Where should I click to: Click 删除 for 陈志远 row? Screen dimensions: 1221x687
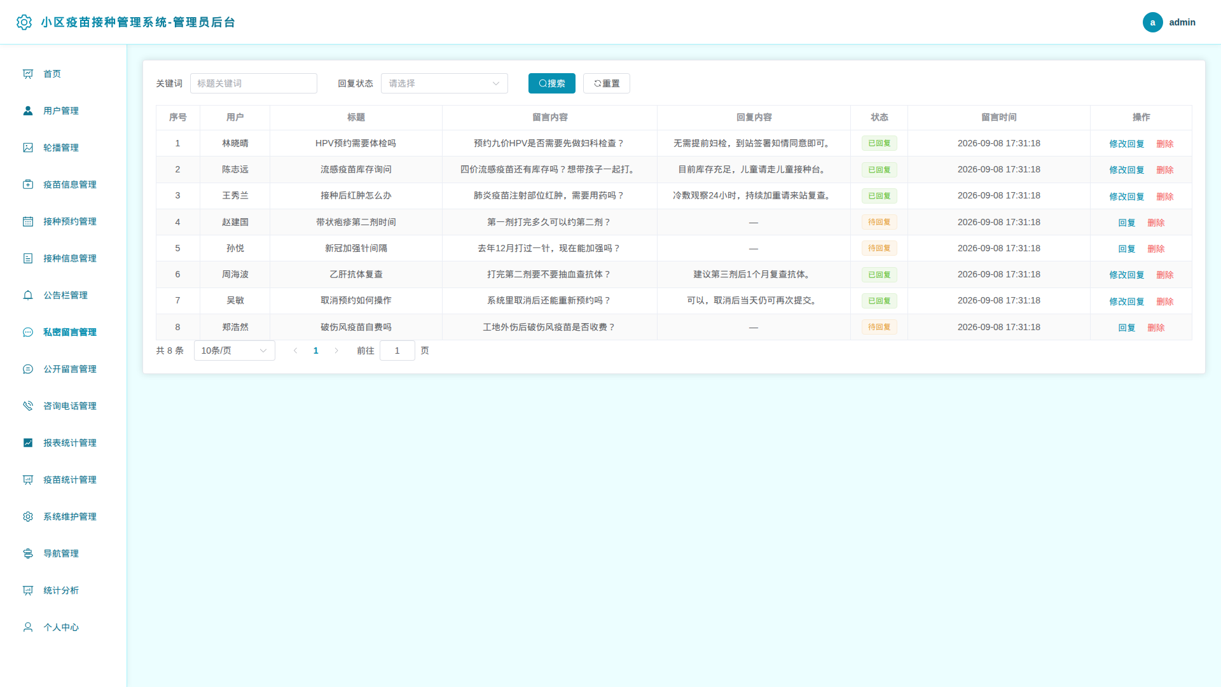pos(1165,170)
